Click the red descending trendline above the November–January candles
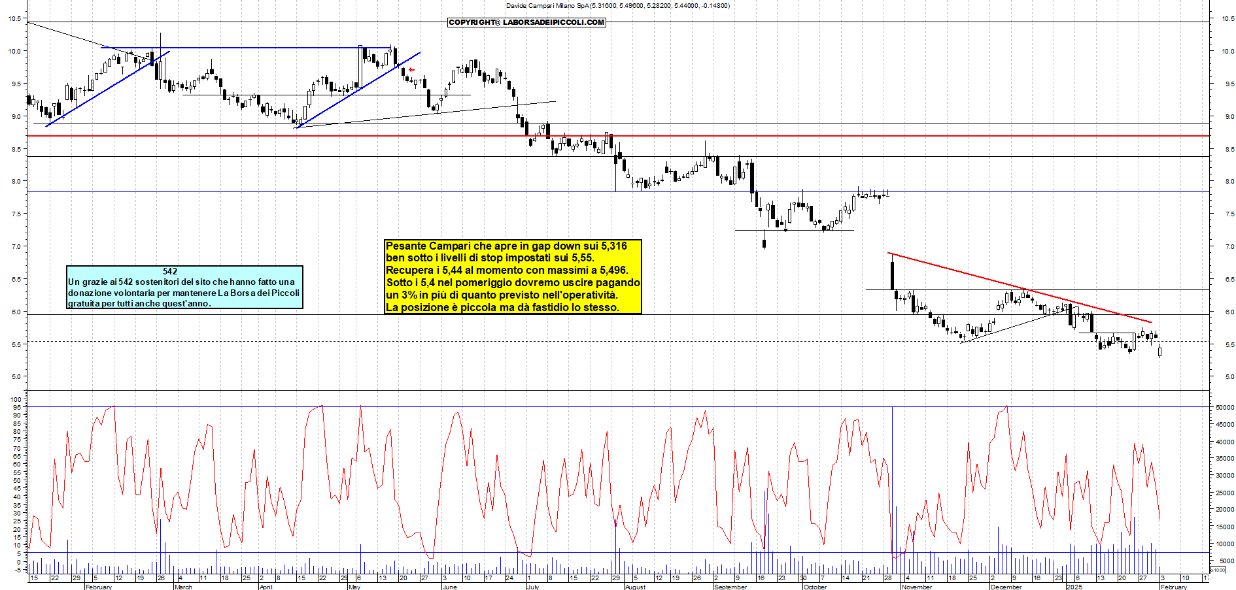Screen dimensions: 1236x590 (x=1020, y=287)
